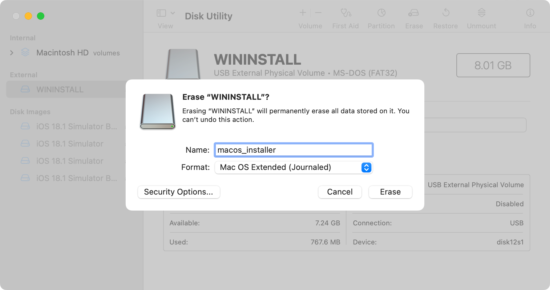Image resolution: width=550 pixels, height=290 pixels.
Task: Run First Aid from the toolbar
Action: pos(345,14)
